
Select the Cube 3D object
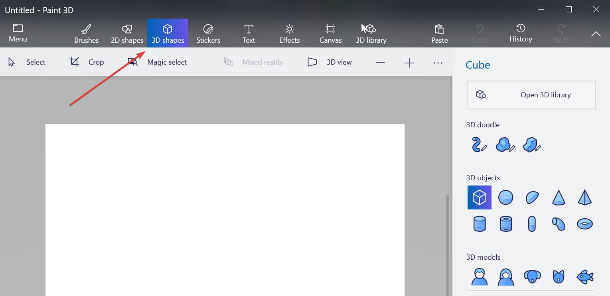(x=480, y=197)
